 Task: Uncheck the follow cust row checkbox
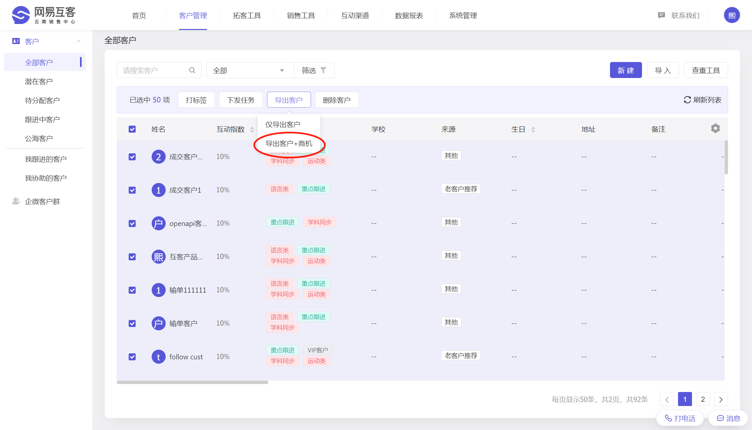pos(132,357)
